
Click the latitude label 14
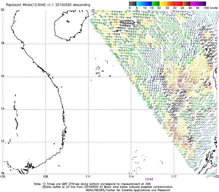tap(2, 108)
